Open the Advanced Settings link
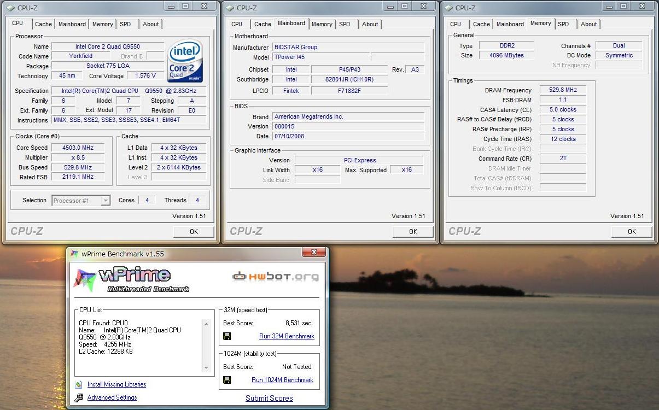 112,398
